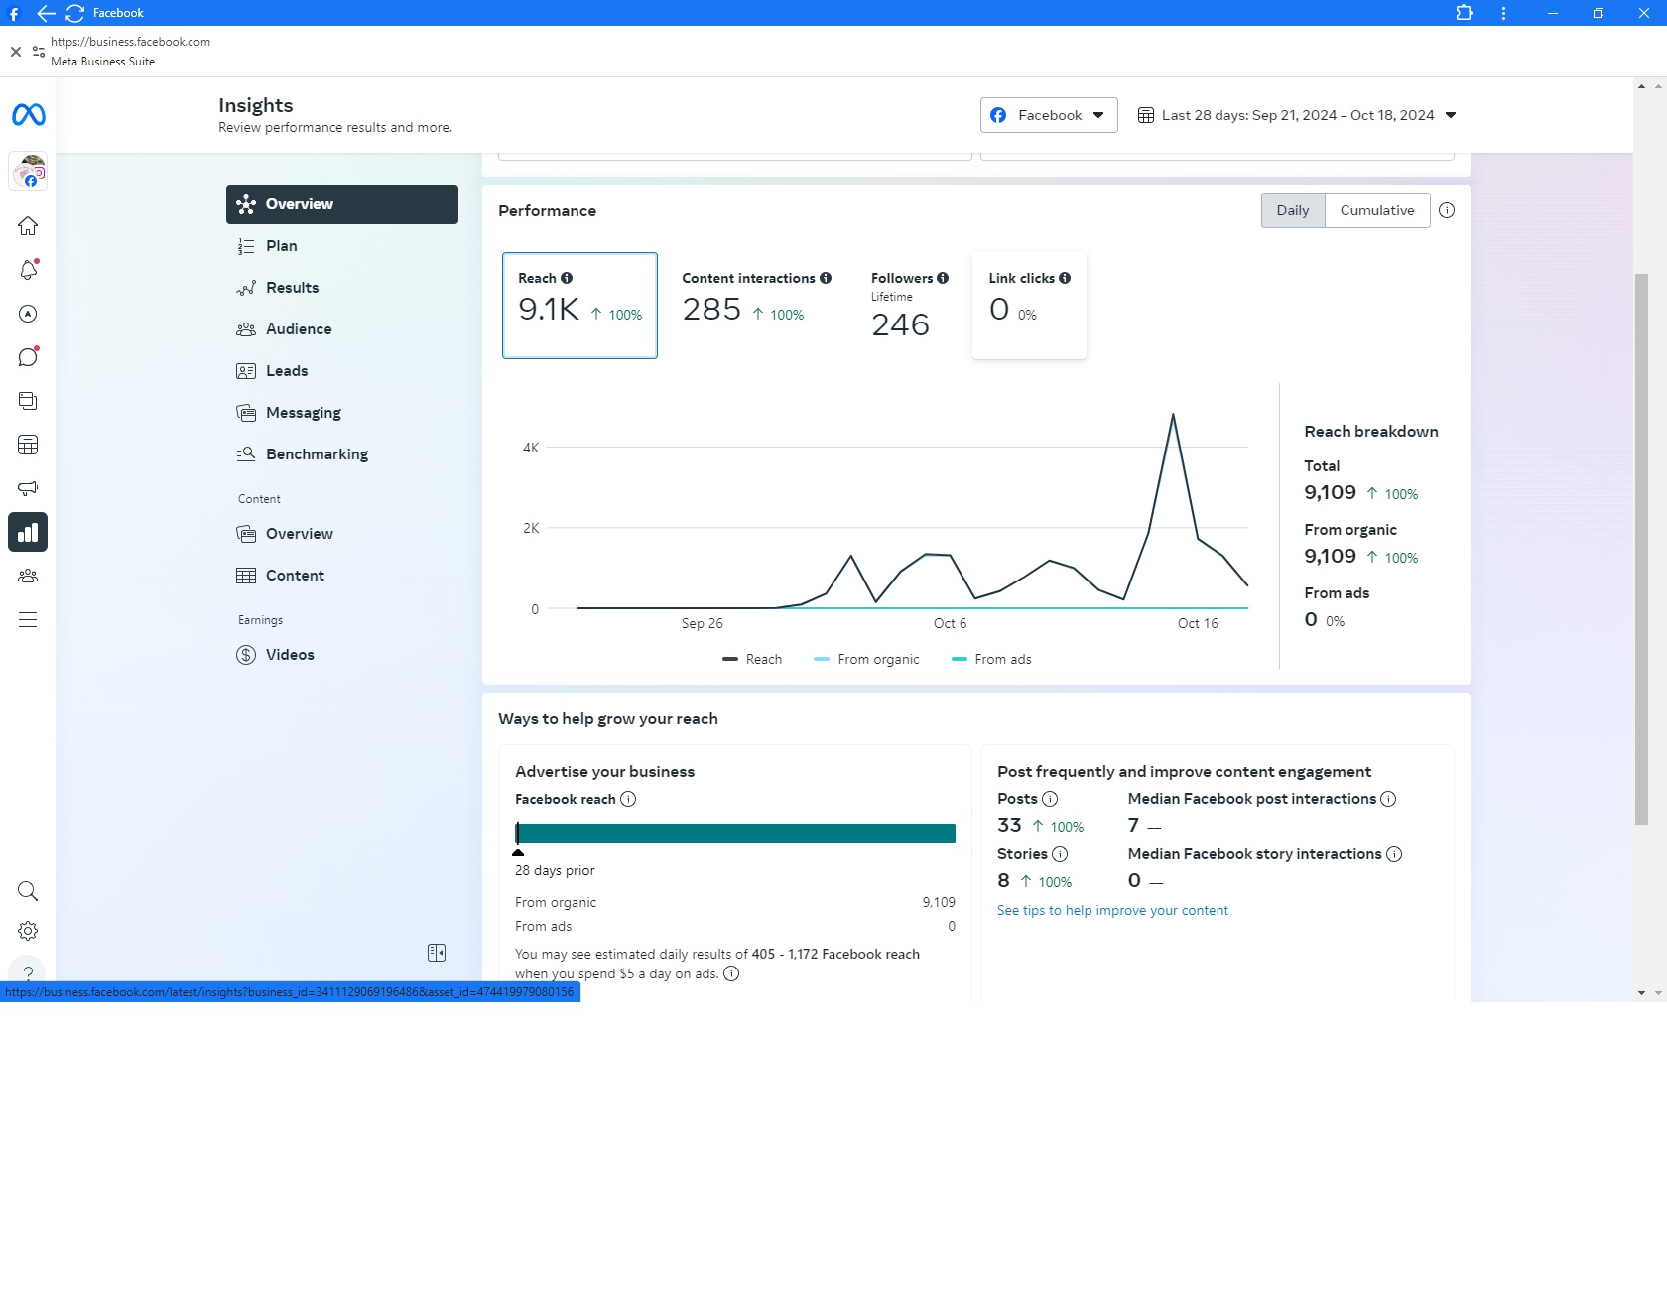Image resolution: width=1667 pixels, height=1292 pixels.
Task: Open the Inbox chat bubble icon
Action: click(28, 357)
